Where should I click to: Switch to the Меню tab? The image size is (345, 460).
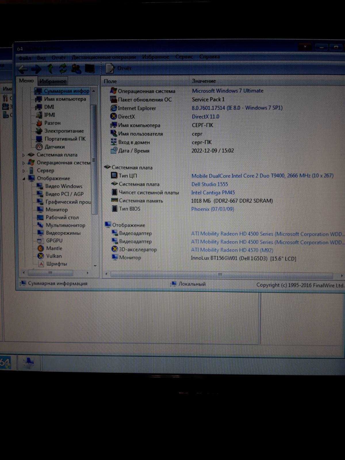point(26,81)
